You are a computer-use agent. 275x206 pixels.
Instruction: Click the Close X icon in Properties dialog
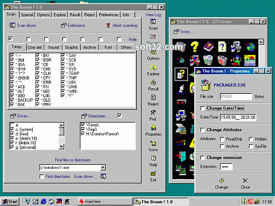pyautogui.click(x=245, y=180)
